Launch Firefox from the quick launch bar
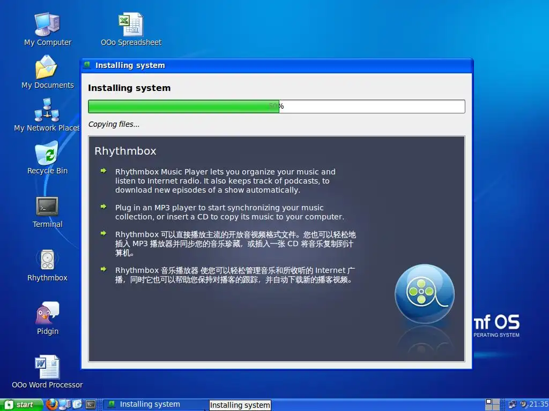 [52, 405]
